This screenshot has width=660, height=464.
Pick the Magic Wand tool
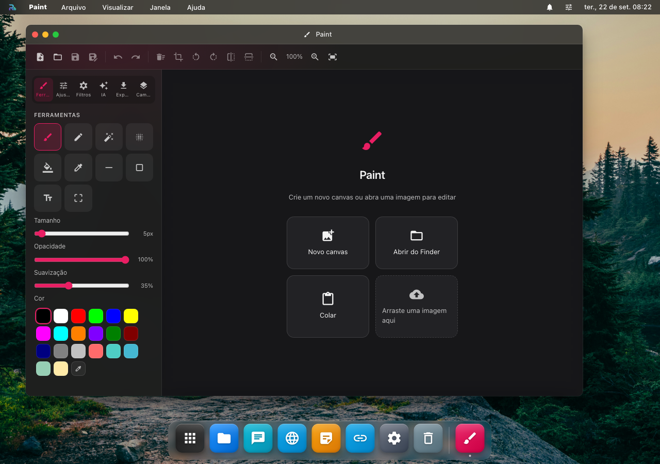(109, 137)
